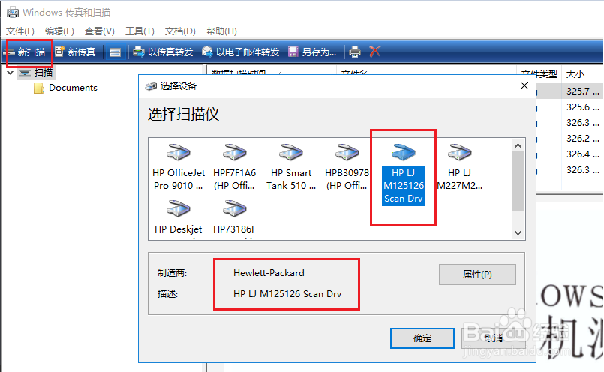Click the Properties (属性(P)) button
The image size is (604, 372).
[477, 274]
